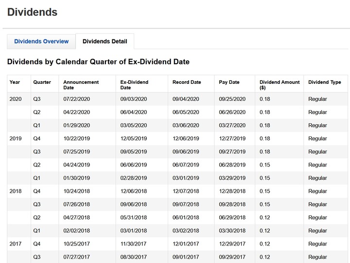The height and width of the screenshot is (263, 350).
Task: Click record date 06/05/2020
Action: 186,112
